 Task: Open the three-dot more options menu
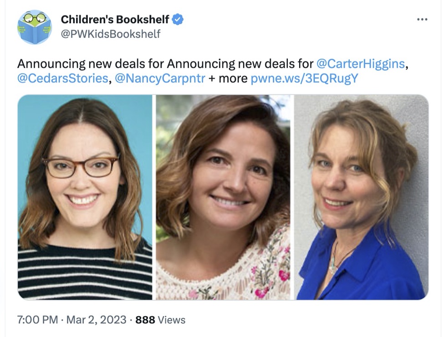click(x=422, y=19)
